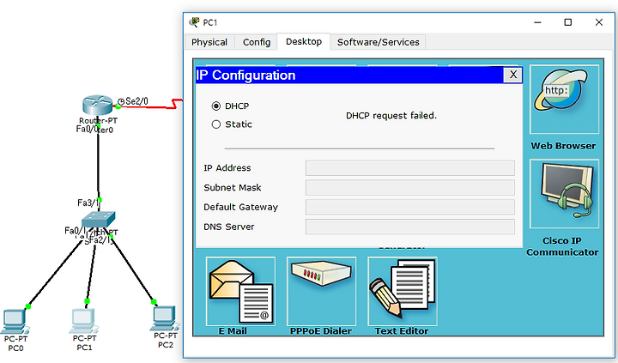The width and height of the screenshot is (618, 363).
Task: Switch to the Config tab
Action: (x=257, y=42)
